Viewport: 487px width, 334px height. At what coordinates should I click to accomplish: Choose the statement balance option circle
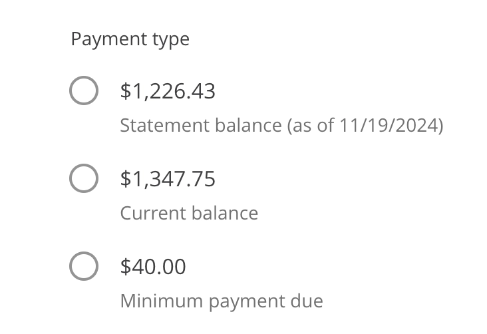click(x=84, y=91)
